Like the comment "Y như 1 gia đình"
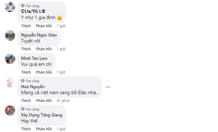 (x=26, y=26)
